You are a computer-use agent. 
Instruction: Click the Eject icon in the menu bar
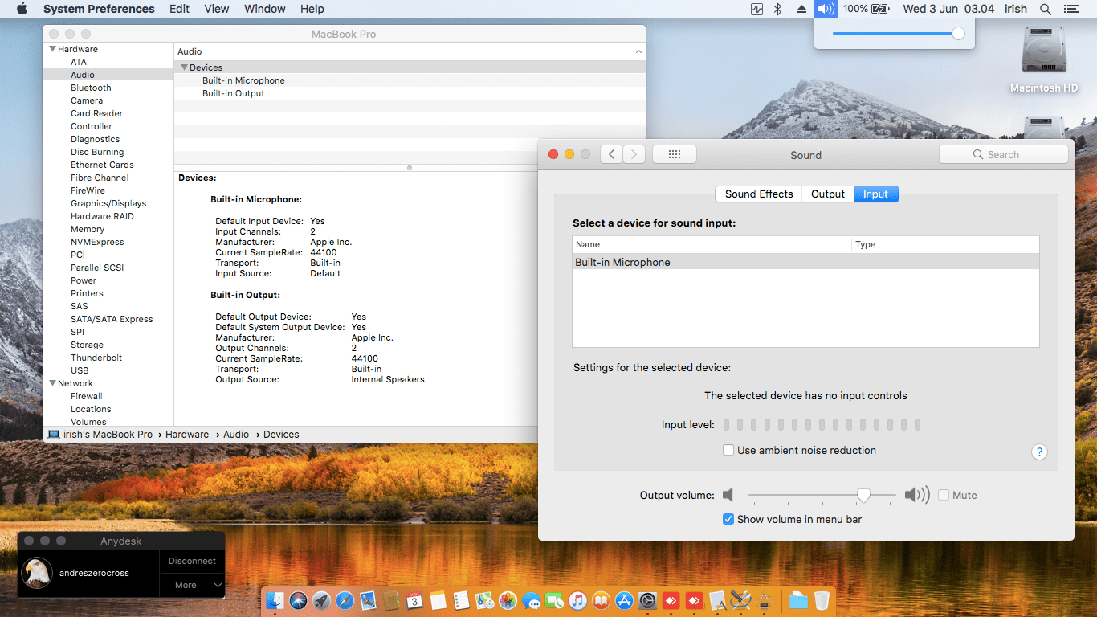(801, 9)
